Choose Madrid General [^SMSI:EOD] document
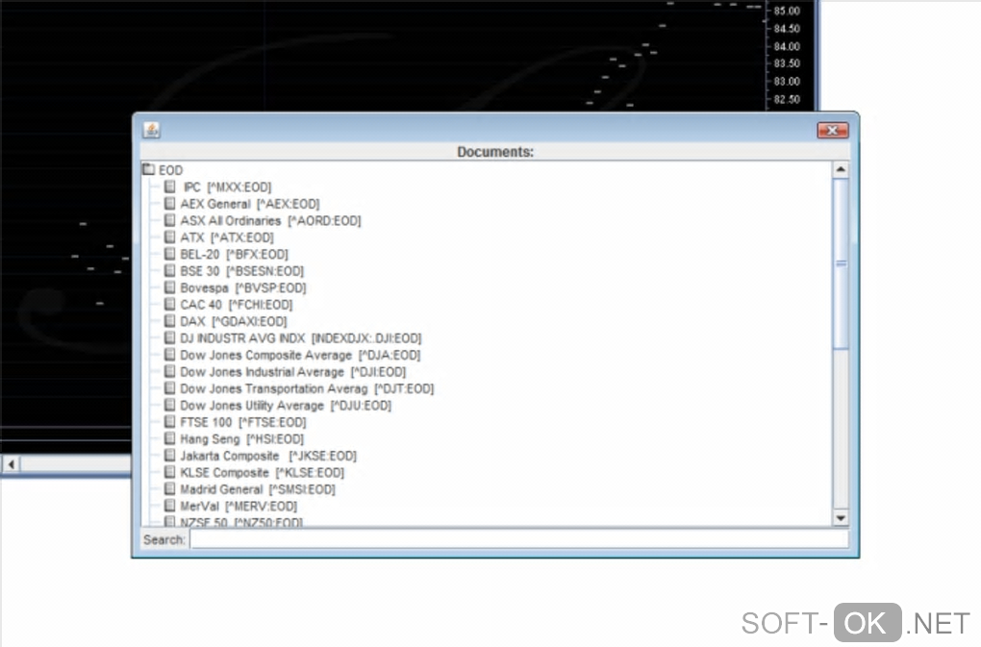981x647 pixels. tap(257, 489)
